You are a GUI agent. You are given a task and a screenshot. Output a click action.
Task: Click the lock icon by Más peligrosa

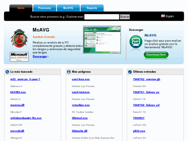69,72
